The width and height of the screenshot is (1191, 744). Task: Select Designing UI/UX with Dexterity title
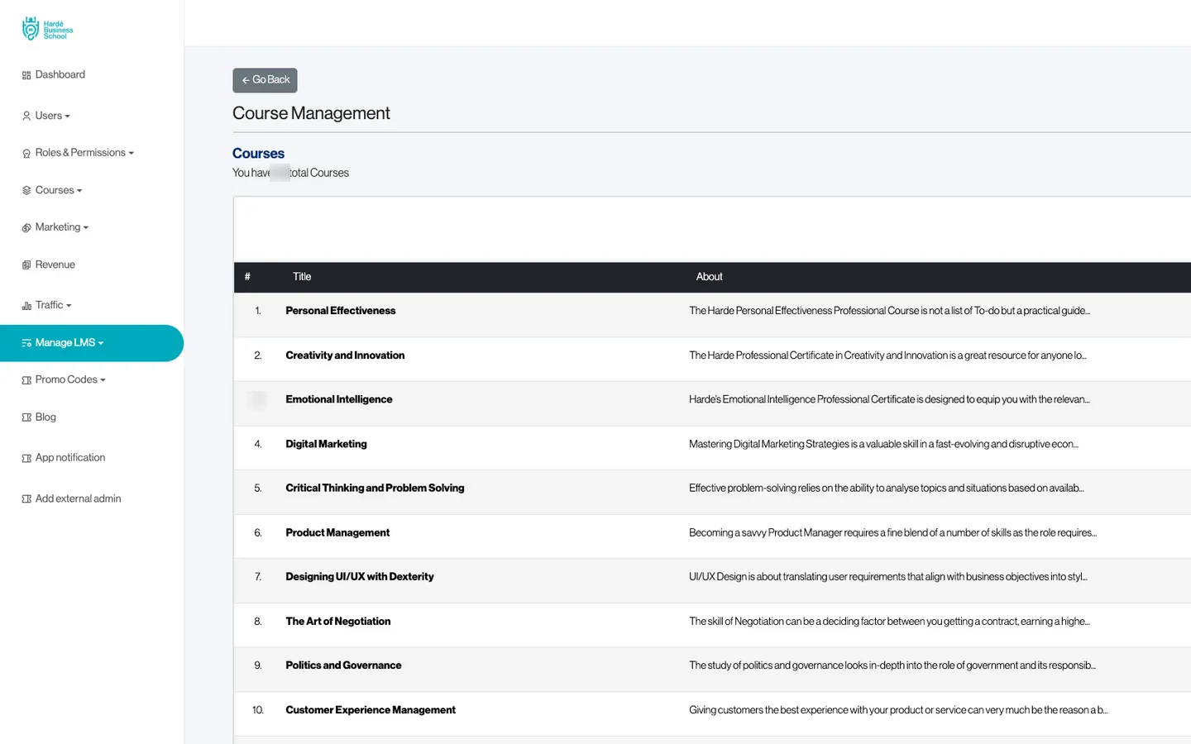(360, 576)
